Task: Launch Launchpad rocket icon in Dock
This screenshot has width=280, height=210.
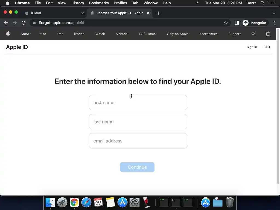Action: [62, 203]
